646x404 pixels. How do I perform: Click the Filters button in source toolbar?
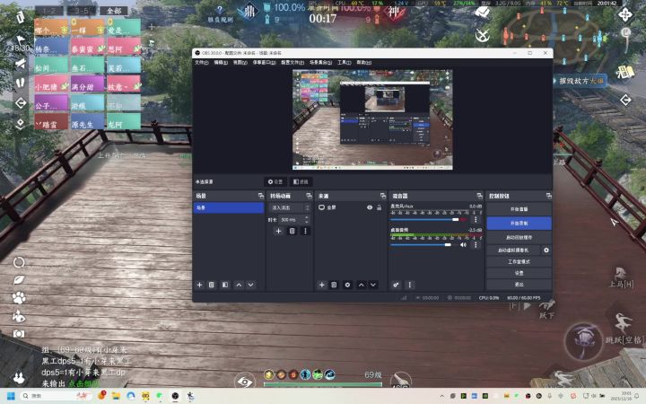(x=301, y=181)
